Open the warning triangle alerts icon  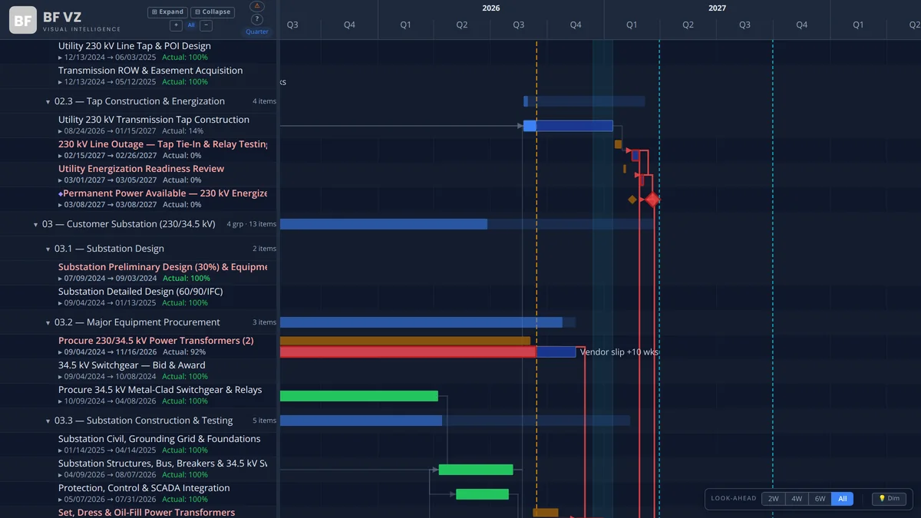pyautogui.click(x=257, y=7)
